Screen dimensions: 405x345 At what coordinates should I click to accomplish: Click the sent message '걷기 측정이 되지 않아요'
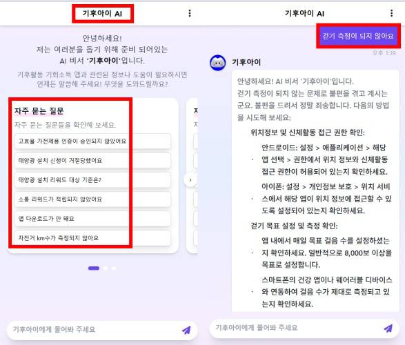tap(358, 36)
